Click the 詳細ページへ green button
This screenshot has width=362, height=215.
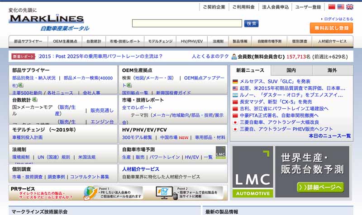tap(320, 187)
